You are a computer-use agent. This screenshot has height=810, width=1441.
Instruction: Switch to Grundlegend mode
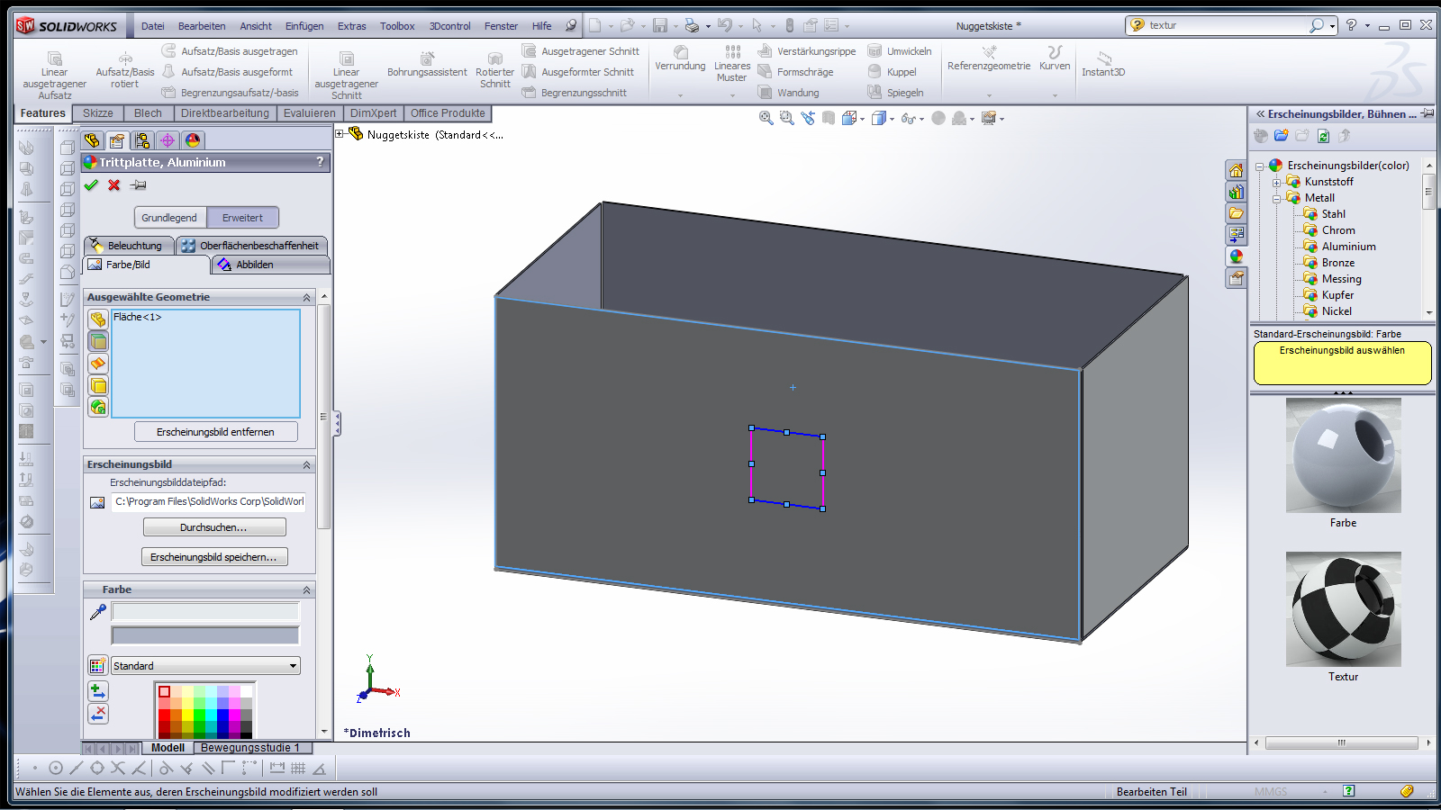click(x=169, y=218)
